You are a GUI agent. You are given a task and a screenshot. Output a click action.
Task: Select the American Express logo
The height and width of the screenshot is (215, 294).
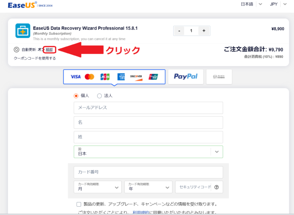click(121, 77)
